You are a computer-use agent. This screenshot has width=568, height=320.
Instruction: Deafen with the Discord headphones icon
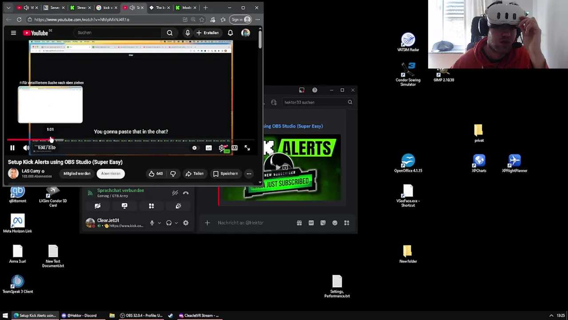coord(169,223)
